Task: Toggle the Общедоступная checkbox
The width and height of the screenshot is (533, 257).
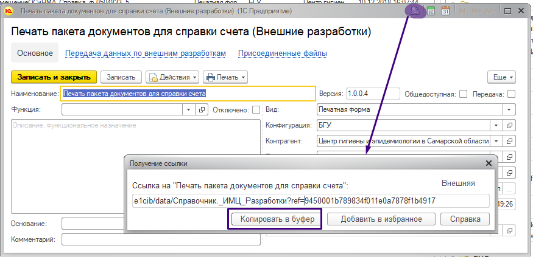Action: click(464, 94)
